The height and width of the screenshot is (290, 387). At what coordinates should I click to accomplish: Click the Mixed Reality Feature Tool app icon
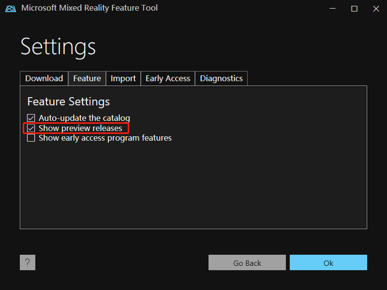point(11,9)
